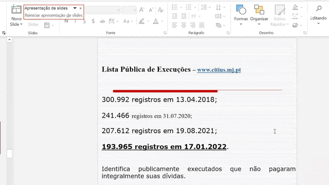Increase list indent level
This screenshot has height=185, width=329.
(184, 16)
